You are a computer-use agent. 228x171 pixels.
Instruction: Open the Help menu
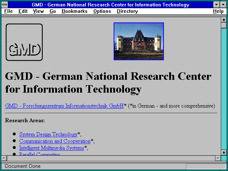pos(218,11)
